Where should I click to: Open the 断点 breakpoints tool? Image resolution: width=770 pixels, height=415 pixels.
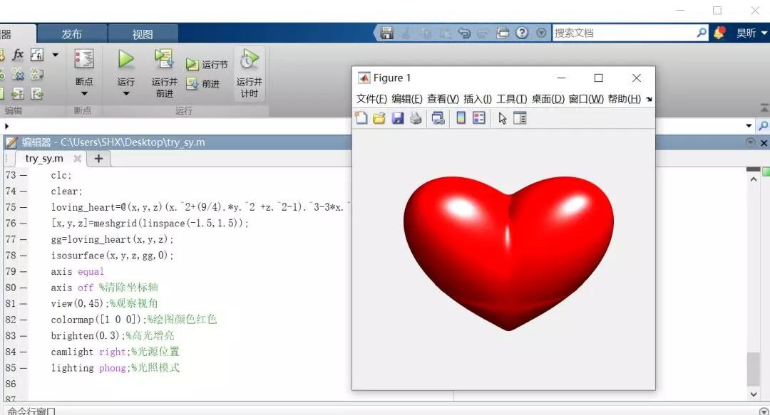(x=84, y=57)
